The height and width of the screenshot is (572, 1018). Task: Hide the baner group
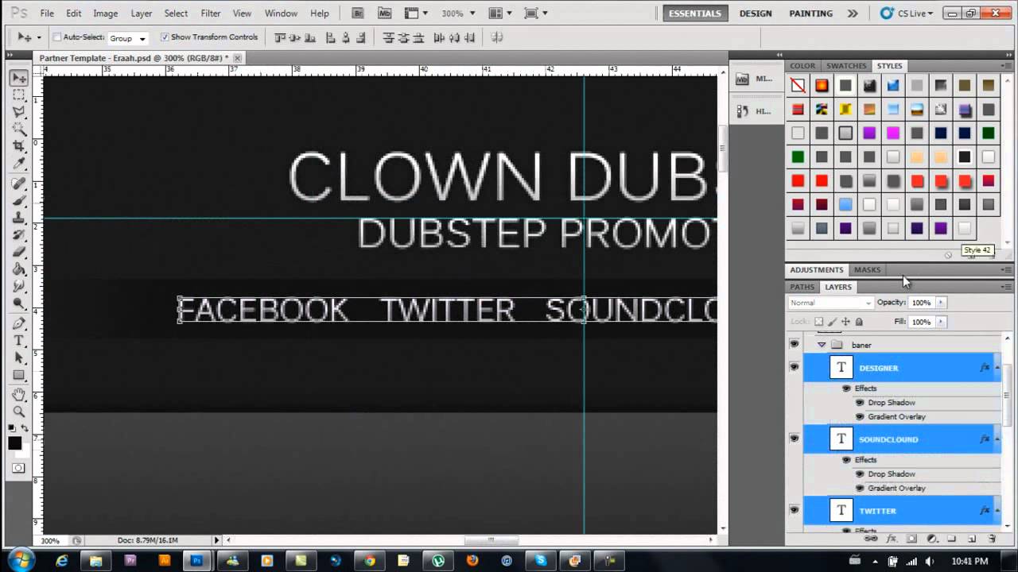coord(794,344)
